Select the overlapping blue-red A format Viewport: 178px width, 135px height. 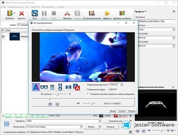pos(76,87)
